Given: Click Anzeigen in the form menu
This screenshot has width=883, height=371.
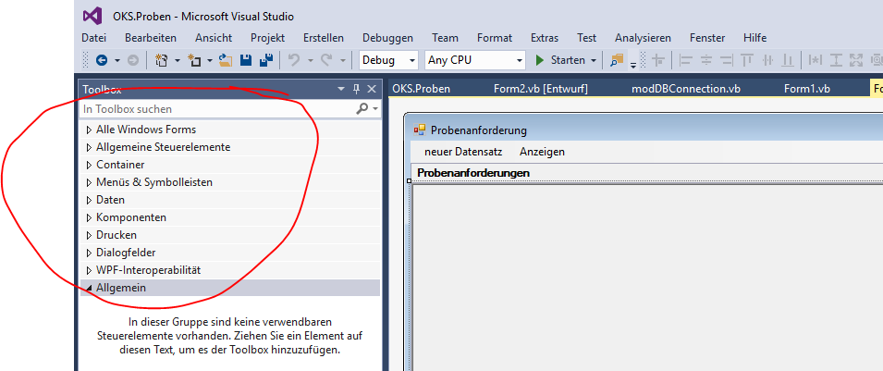Looking at the screenshot, I should 542,152.
